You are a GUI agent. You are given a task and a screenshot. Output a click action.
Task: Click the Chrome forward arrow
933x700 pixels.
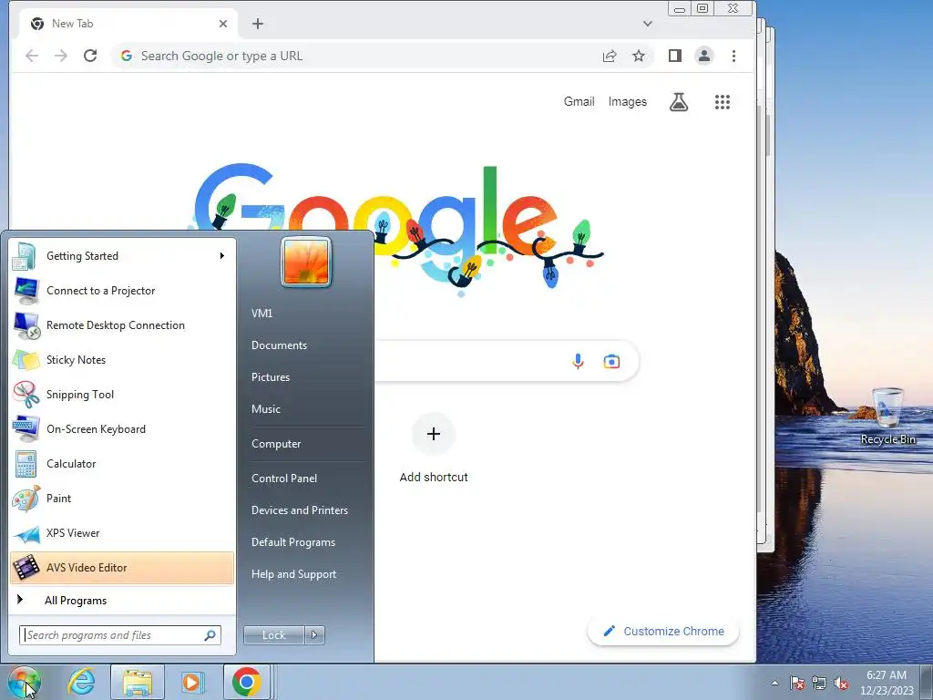point(61,56)
